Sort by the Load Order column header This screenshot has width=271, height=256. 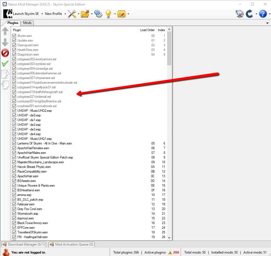click(147, 30)
